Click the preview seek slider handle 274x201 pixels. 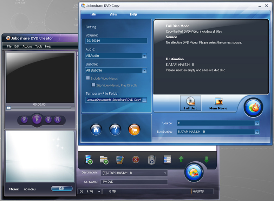point(8,108)
